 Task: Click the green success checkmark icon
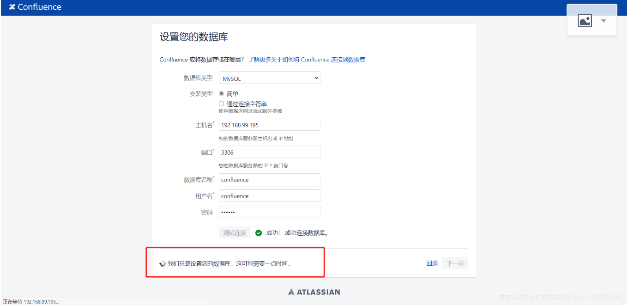pyautogui.click(x=259, y=233)
